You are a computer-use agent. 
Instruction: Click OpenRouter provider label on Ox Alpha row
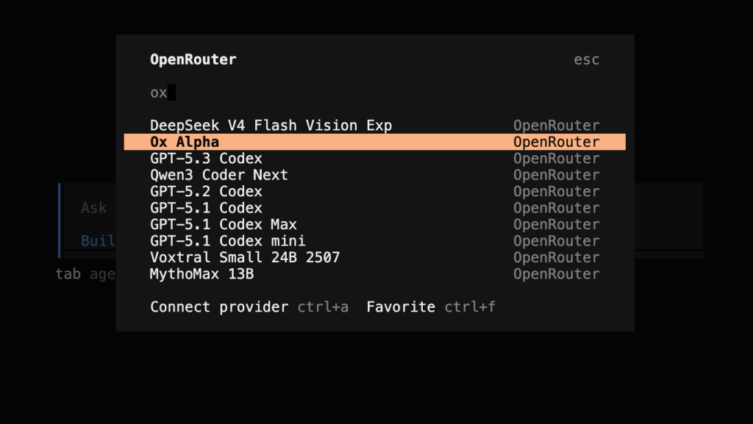(x=556, y=142)
